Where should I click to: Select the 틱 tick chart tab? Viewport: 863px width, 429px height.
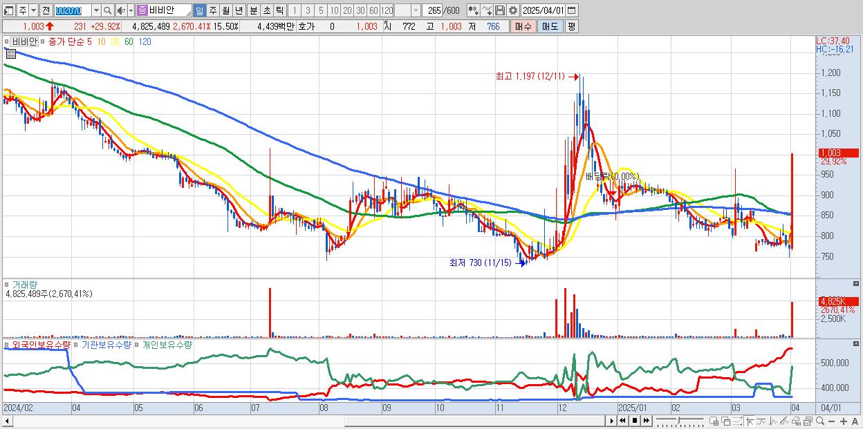pyautogui.click(x=279, y=10)
